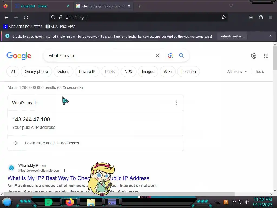
Task: Bookmark this page with the star icon
Action: (224, 17)
